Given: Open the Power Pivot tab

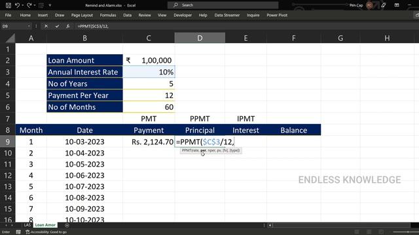Looking at the screenshot, I should [x=277, y=15].
